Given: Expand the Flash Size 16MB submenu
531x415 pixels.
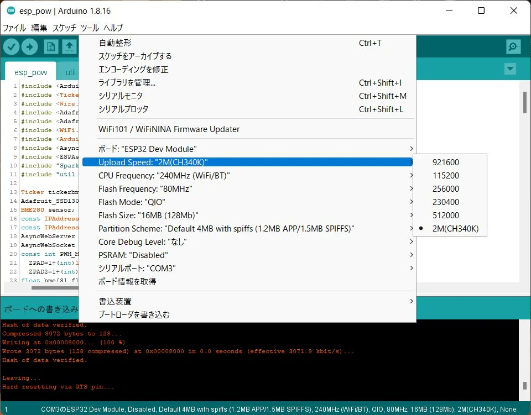Looking at the screenshot, I should [248, 215].
